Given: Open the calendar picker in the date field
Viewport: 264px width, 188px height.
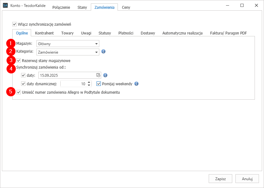Looking at the screenshot, I should (98, 75).
